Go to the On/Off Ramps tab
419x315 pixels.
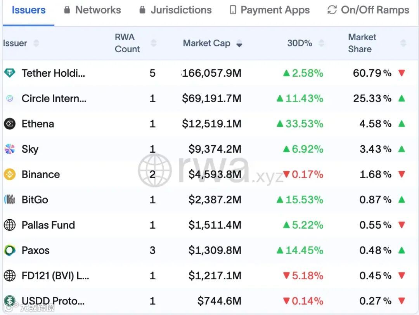tap(369, 10)
